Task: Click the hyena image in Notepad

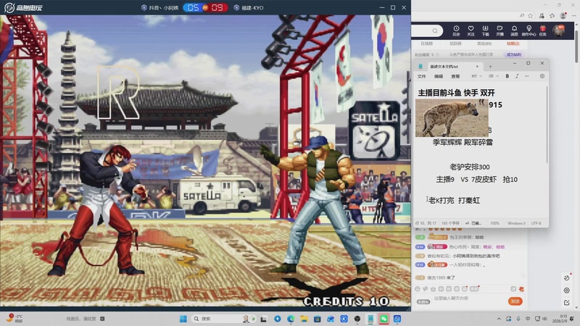Action: pos(452,118)
